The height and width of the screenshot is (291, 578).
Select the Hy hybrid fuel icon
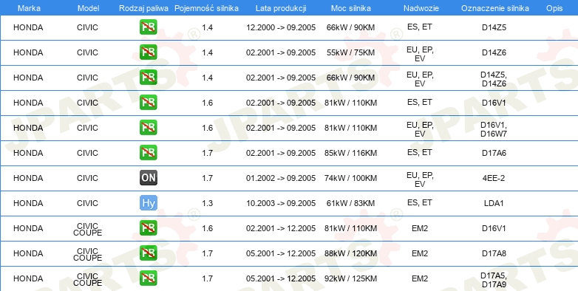pos(148,202)
